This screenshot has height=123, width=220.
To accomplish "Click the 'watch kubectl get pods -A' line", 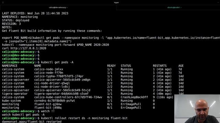I will (x=23, y=115).
